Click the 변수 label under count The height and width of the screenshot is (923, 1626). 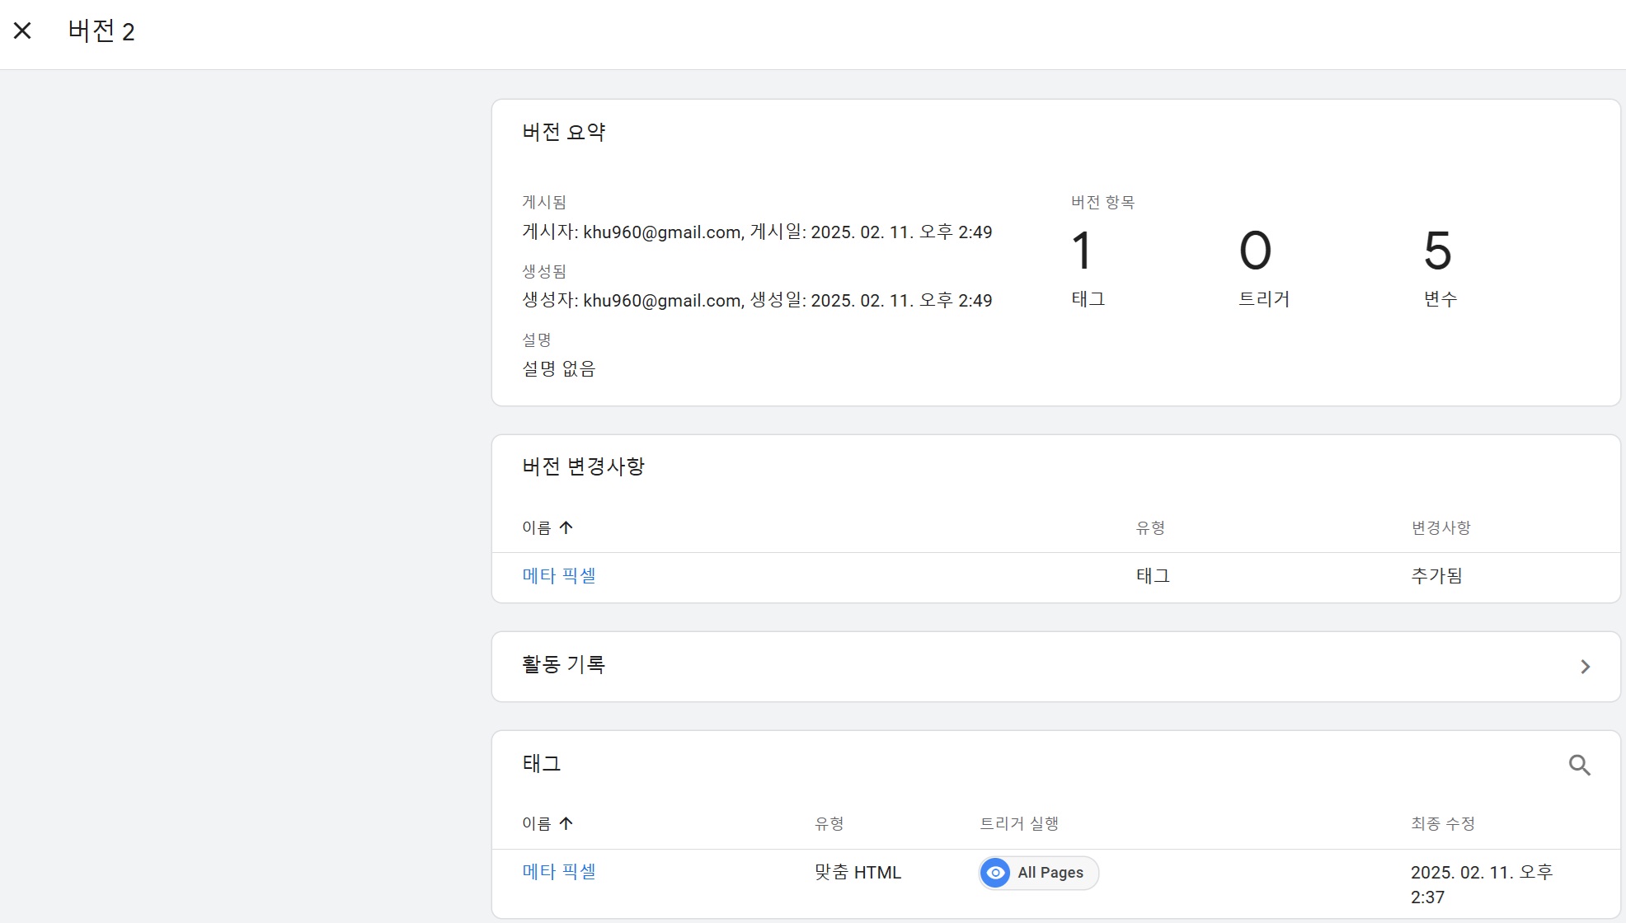tap(1440, 299)
